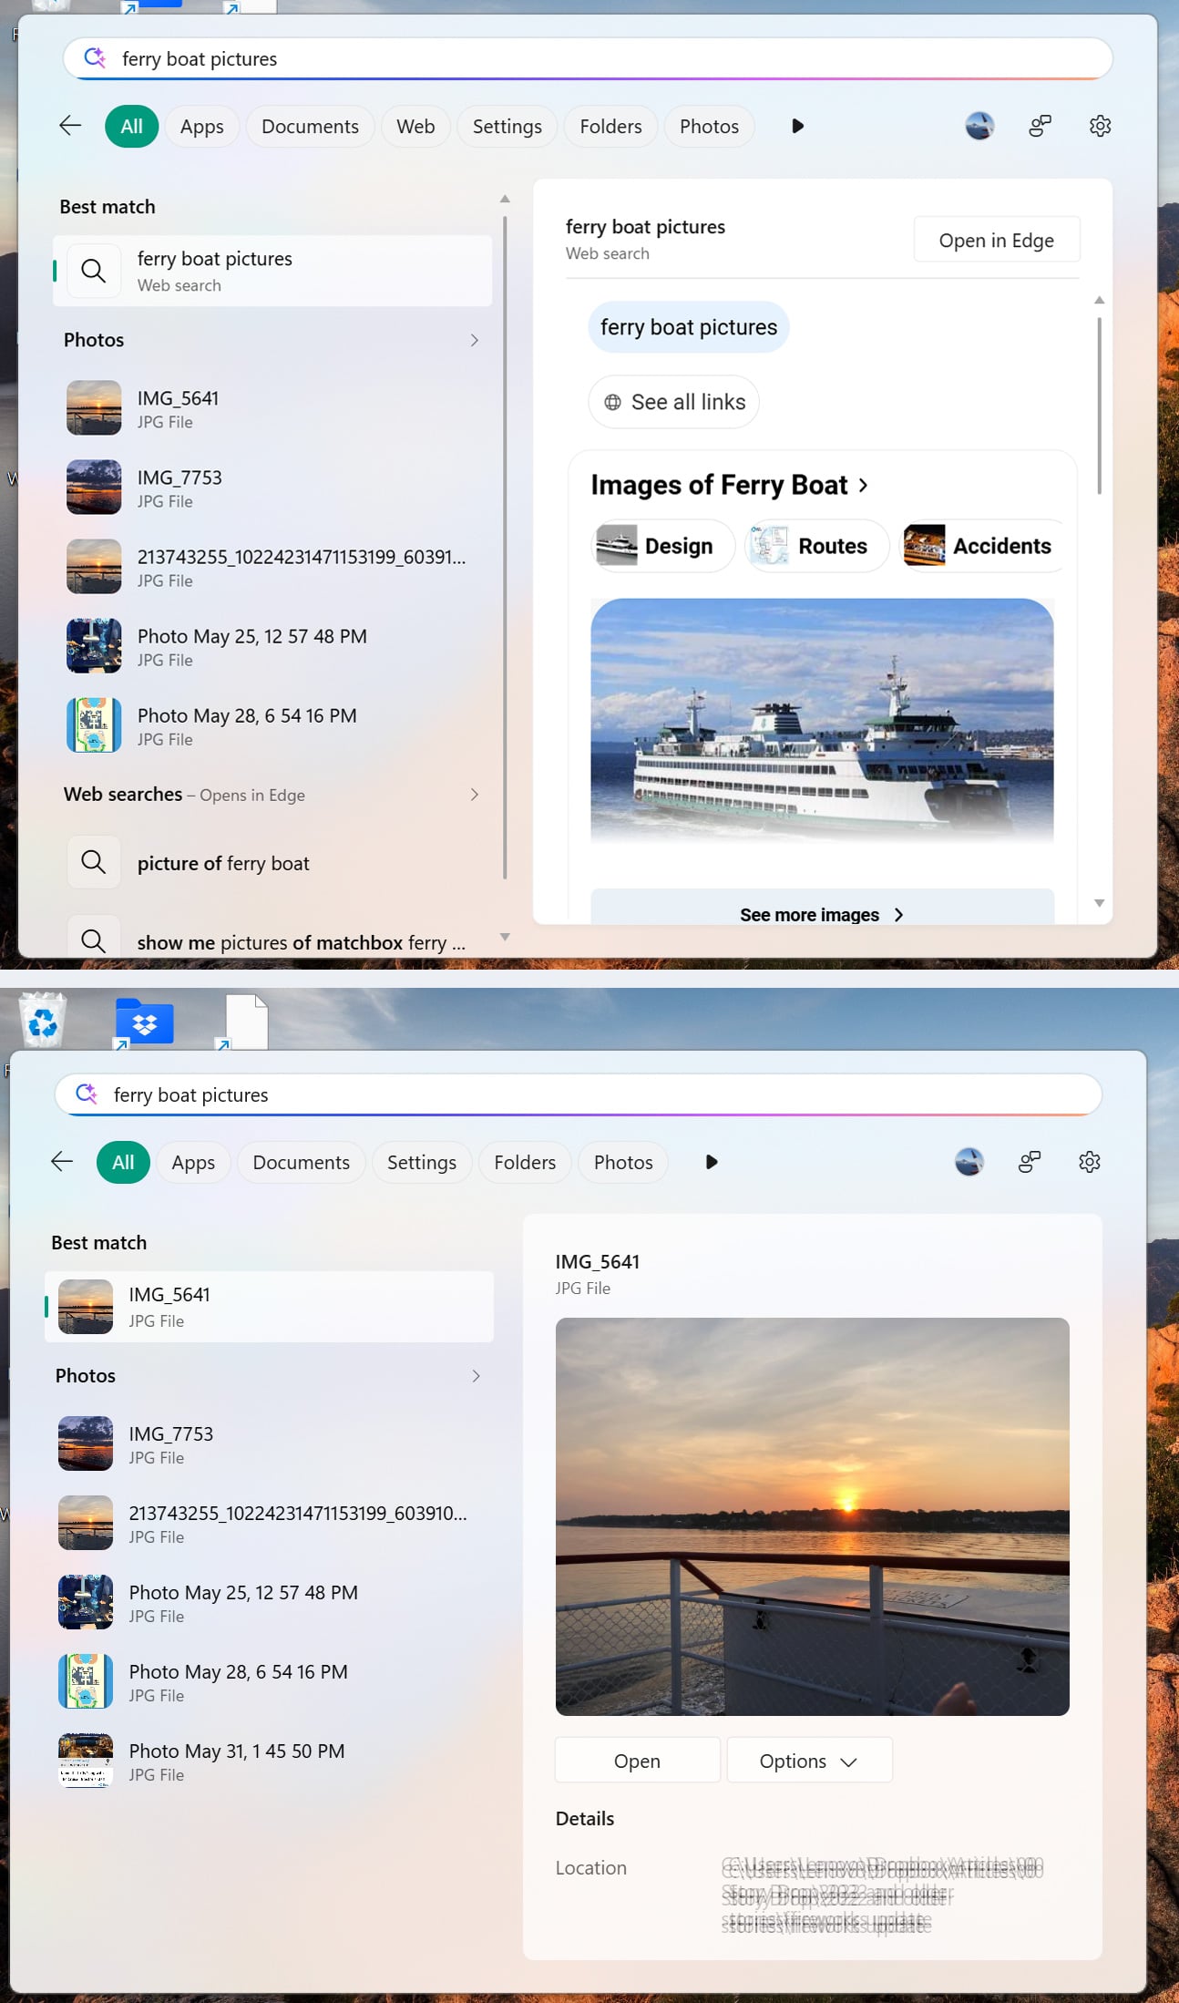The height and width of the screenshot is (2003, 1179).
Task: Click the Design image category chip
Action: point(663,546)
